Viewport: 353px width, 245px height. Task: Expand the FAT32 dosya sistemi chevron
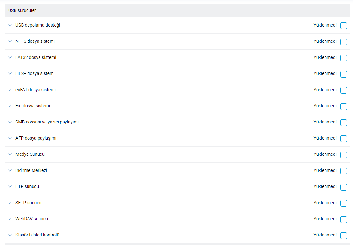tap(10, 57)
